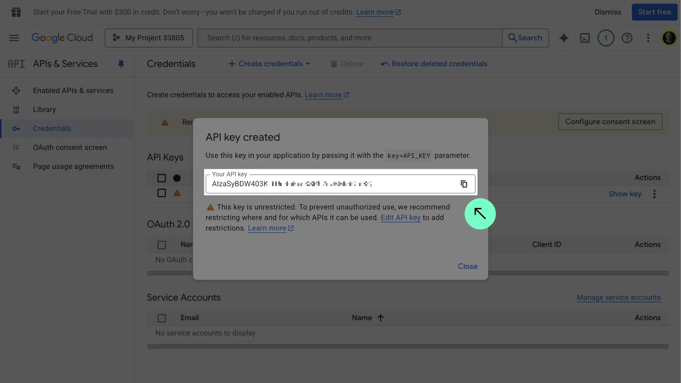
Task: Open notifications badge showing 1
Action: point(606,38)
